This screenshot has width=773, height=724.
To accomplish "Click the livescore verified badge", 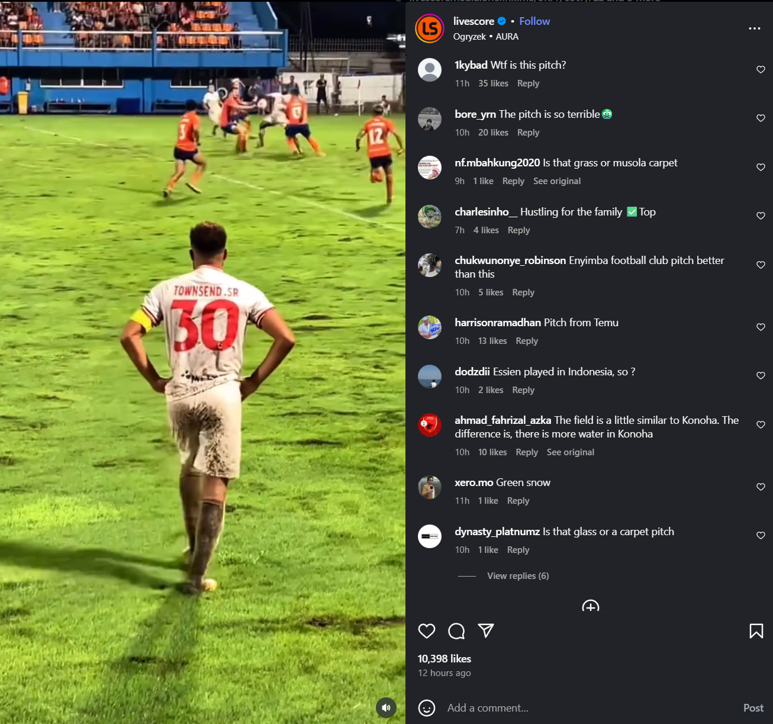I will point(502,21).
